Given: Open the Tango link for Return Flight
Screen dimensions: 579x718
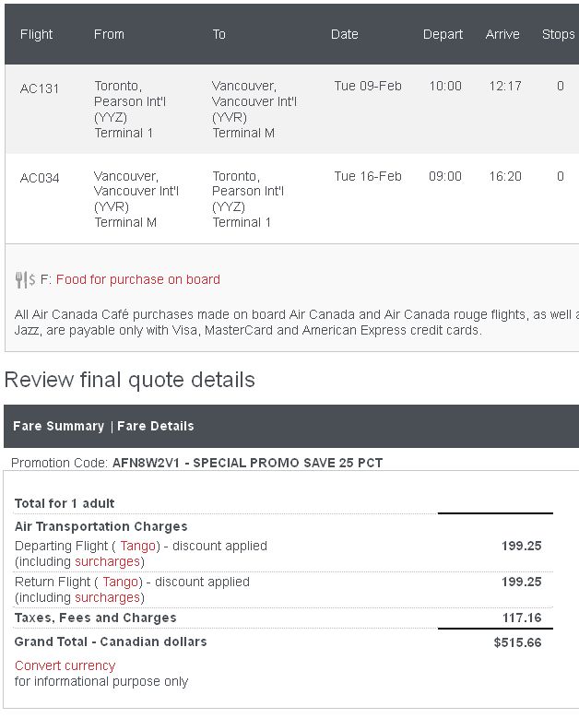Looking at the screenshot, I should click(x=120, y=582).
